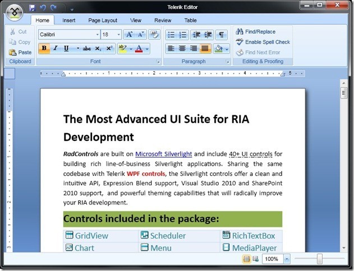The height and width of the screenshot is (271, 354).
Task: Toggle Underline formatting
Action: [66, 49]
